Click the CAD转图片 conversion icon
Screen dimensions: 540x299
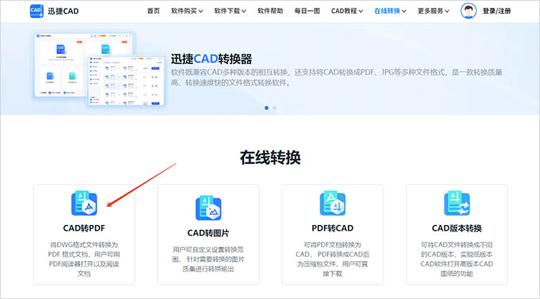coord(208,208)
